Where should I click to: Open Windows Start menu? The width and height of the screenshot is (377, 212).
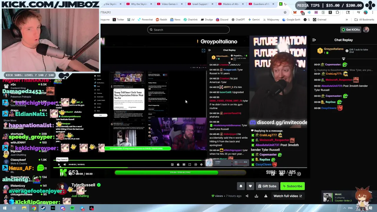tap(4, 208)
